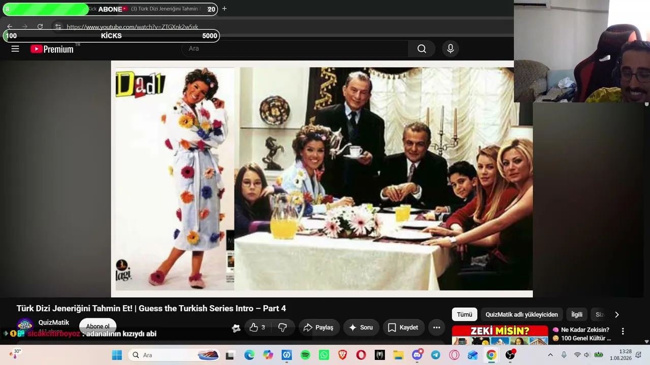Open Copilot from the taskbar
The image size is (650, 365).
click(x=268, y=355)
